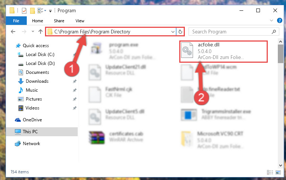This screenshot has height=180, width=286.
Task: Select Downloads in the navigation pane
Action: tap(37, 81)
